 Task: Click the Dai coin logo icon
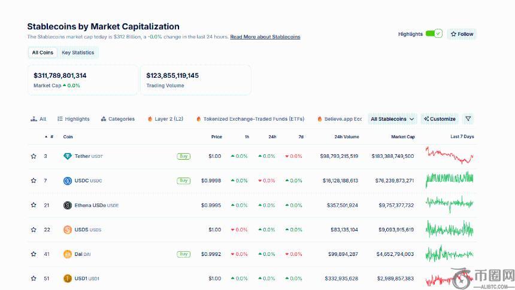coord(68,254)
